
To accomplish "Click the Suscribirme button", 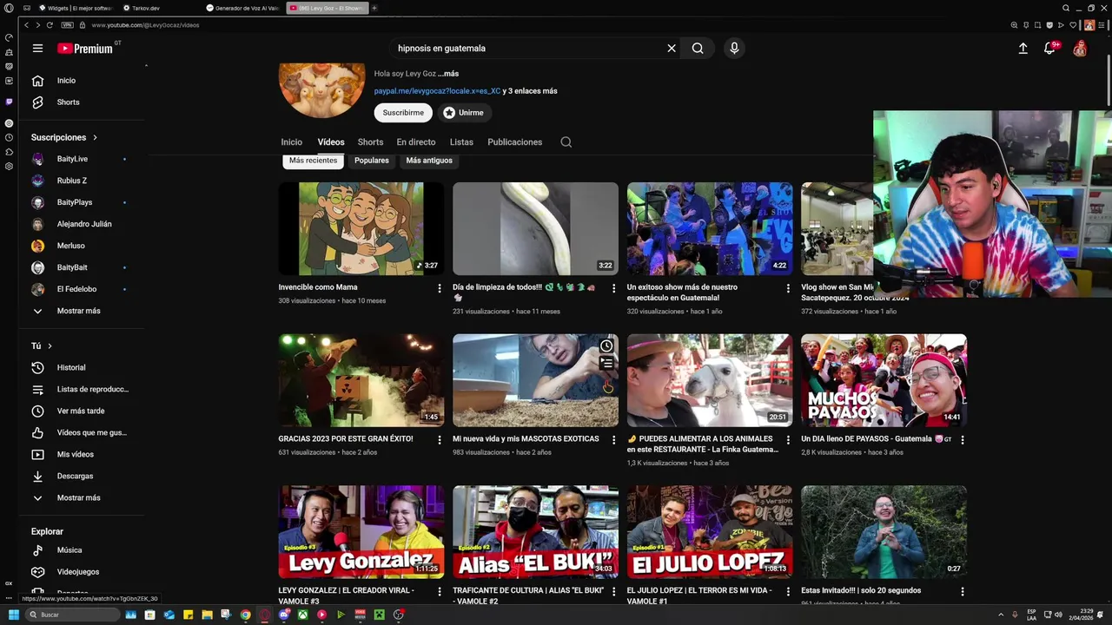I will coord(403,113).
